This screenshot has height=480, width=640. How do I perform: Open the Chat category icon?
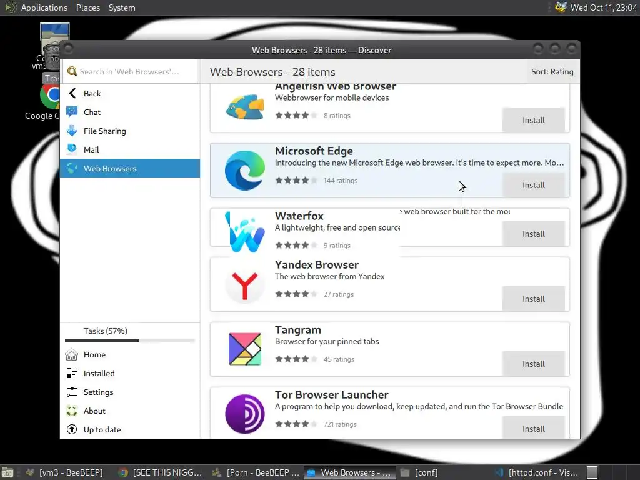[x=72, y=112]
